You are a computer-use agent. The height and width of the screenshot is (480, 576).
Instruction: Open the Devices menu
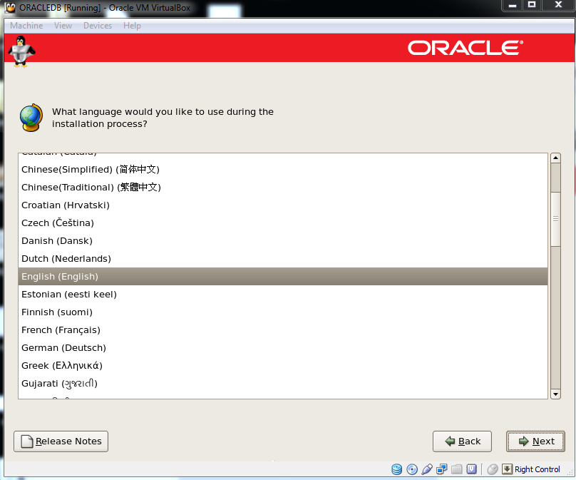tap(98, 26)
